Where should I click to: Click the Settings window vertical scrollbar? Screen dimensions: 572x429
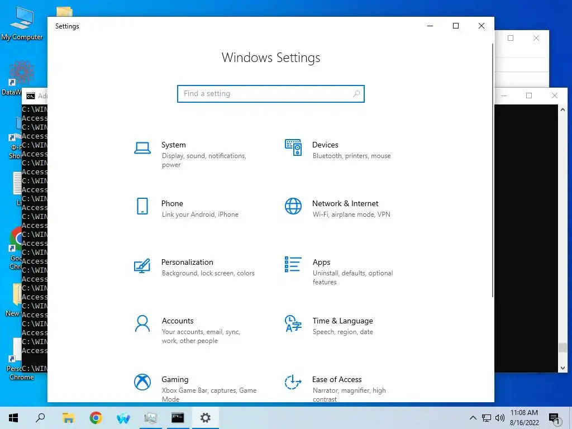[x=493, y=170]
